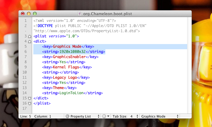
Task: Click the closing dict fold marker on line 15
Action: (30, 98)
